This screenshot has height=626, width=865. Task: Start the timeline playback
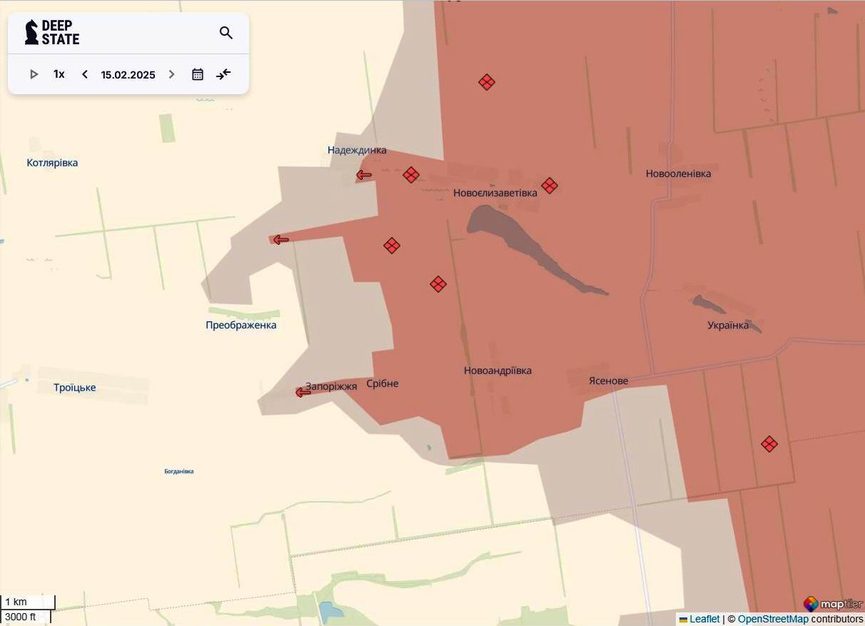point(34,74)
